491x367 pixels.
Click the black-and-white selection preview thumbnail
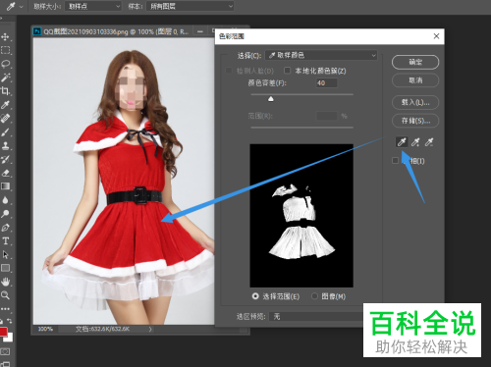pyautogui.click(x=301, y=216)
